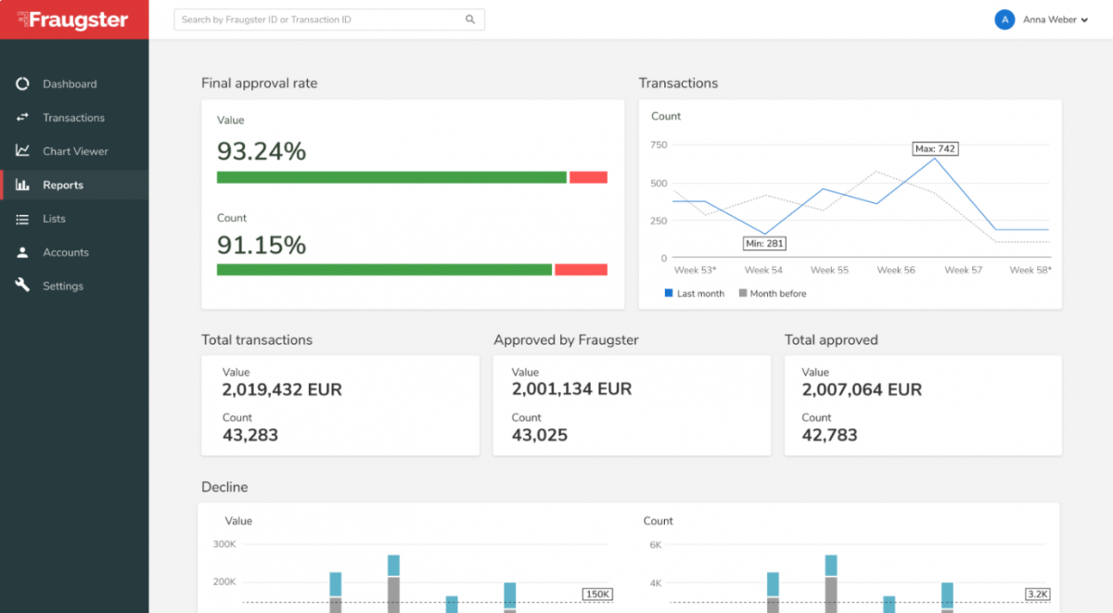Click the Lists bullet icon

(22, 219)
